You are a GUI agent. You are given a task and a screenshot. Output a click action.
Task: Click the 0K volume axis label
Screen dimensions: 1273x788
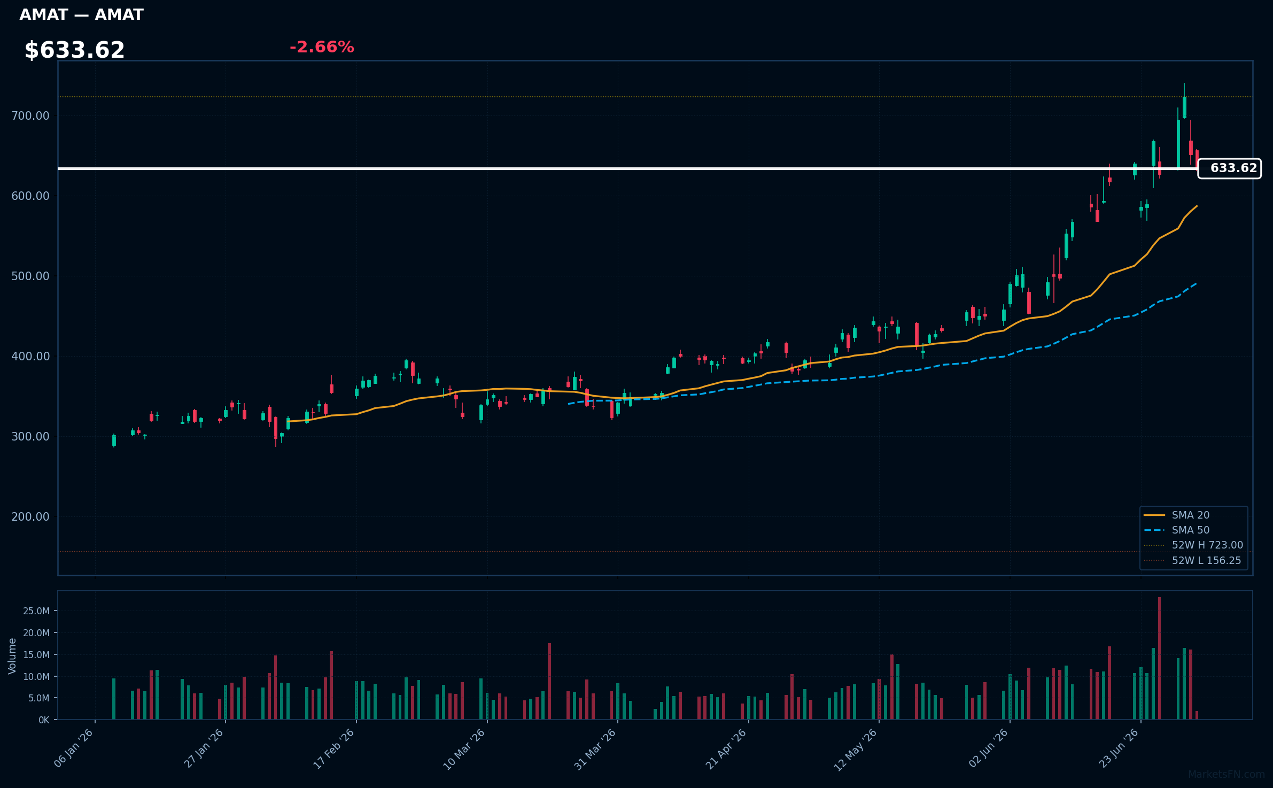click(x=44, y=720)
